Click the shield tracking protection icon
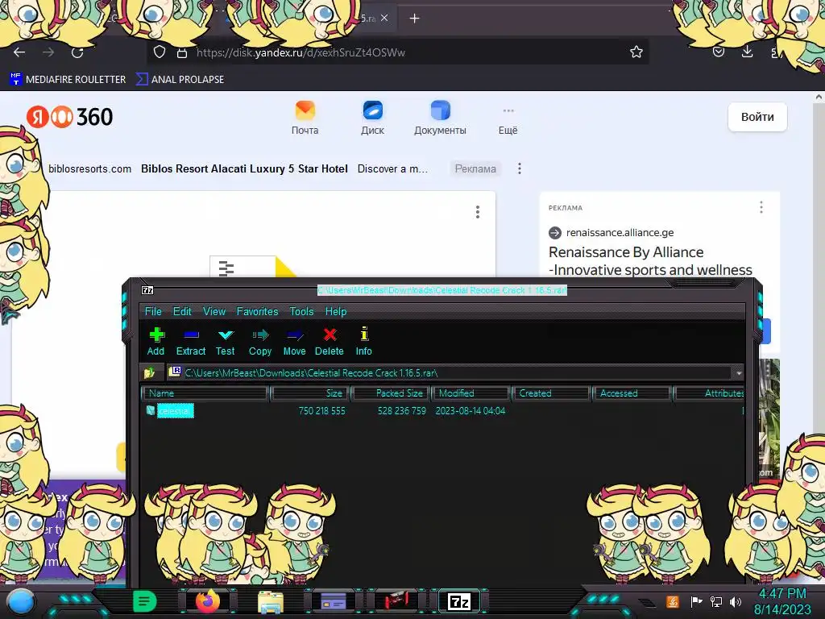 click(x=160, y=52)
